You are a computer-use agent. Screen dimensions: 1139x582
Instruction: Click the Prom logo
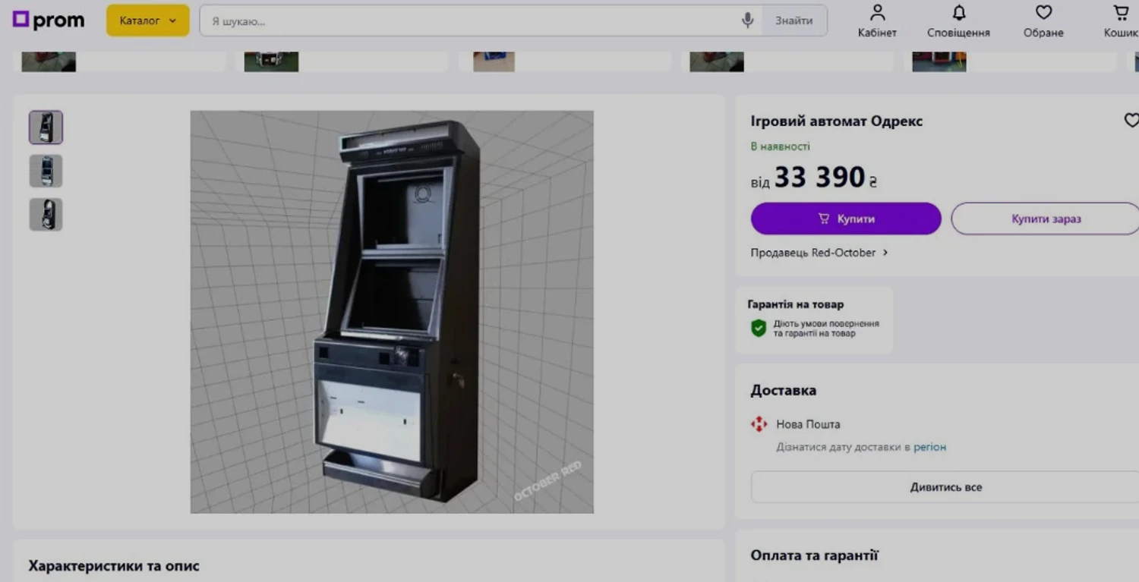[49, 20]
